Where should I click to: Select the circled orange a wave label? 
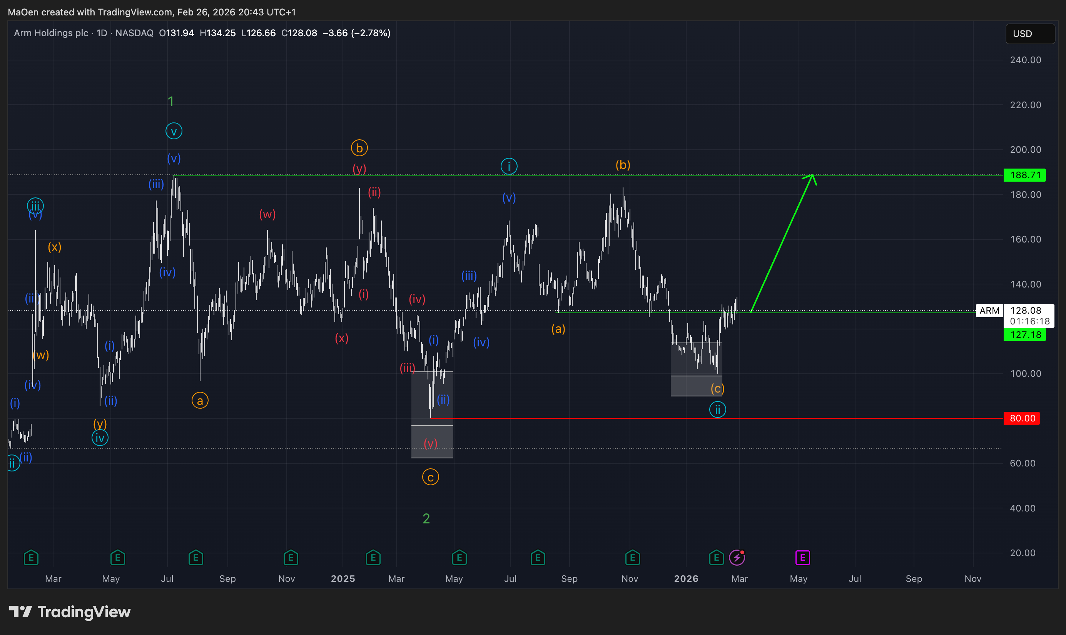(200, 401)
